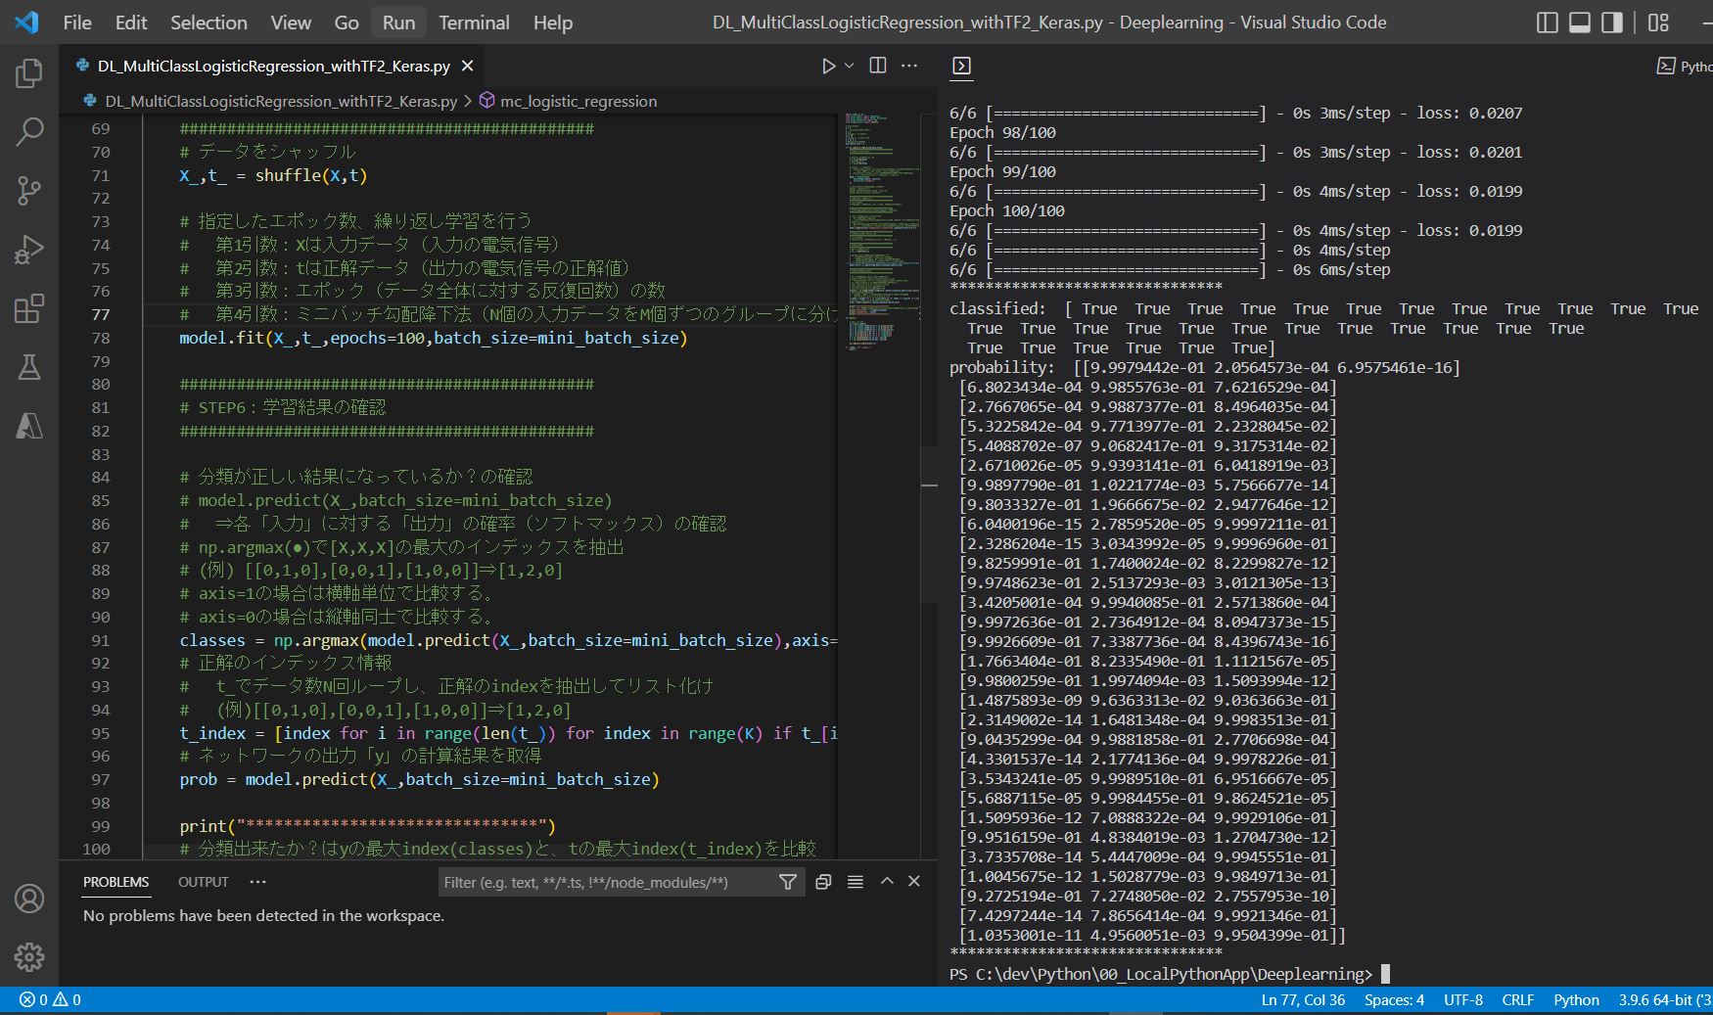Click breadcrumb symbol mc_logistic_regression
This screenshot has height=1015, width=1713.
578,101
